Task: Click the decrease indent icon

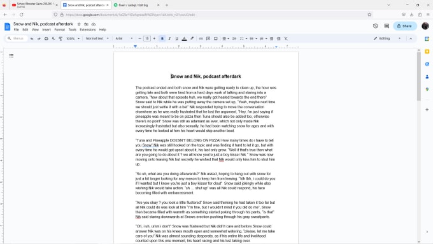Action: (271, 39)
